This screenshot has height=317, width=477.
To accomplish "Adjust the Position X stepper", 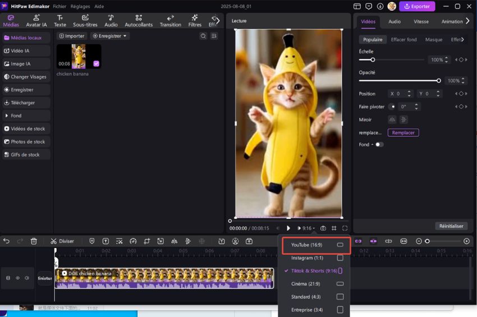I will click(409, 94).
